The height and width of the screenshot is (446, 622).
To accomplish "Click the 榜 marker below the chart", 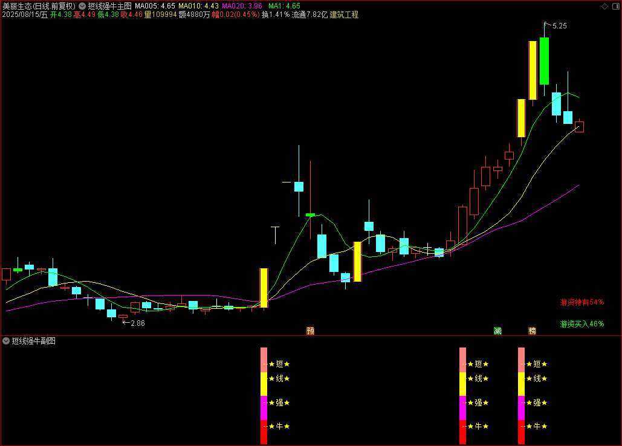I will click(x=532, y=331).
